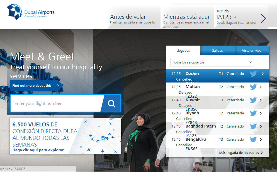This screenshot has width=277, height=172.
Task: Switch to the Llegadas tab
Action: click(183, 51)
